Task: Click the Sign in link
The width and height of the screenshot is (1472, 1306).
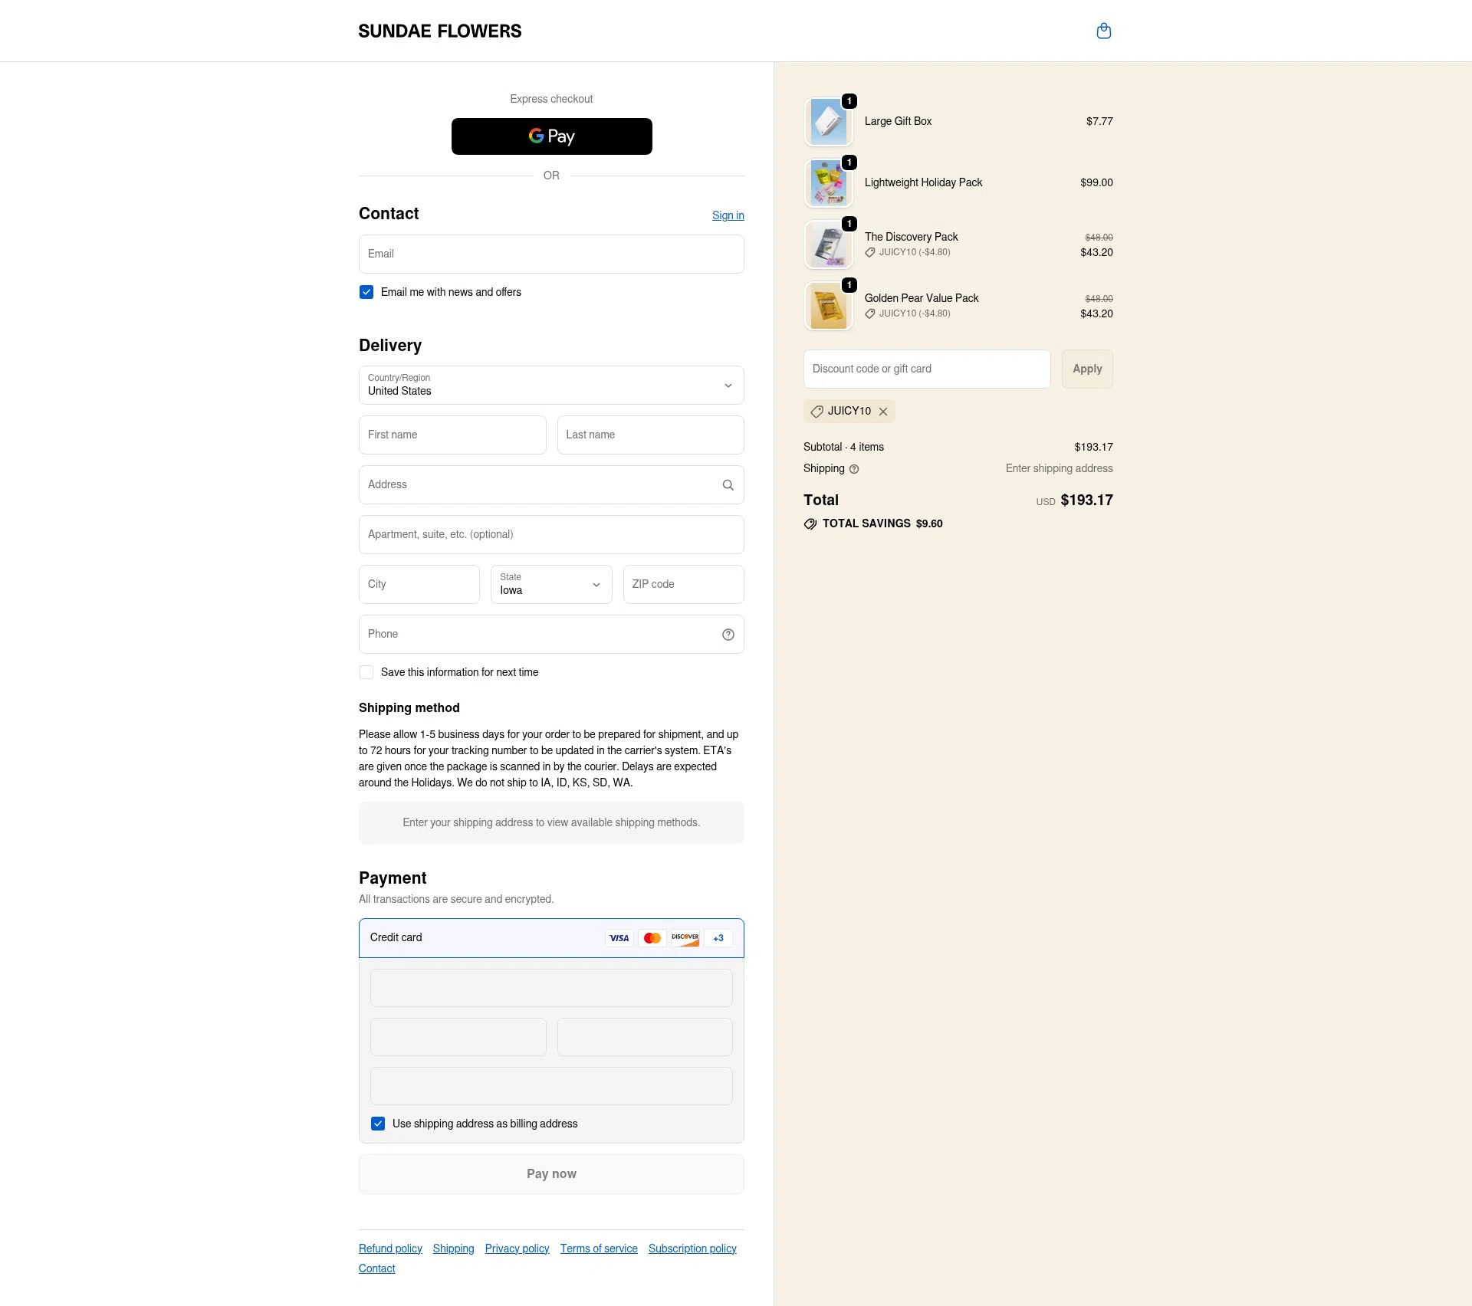Action: [x=728, y=215]
